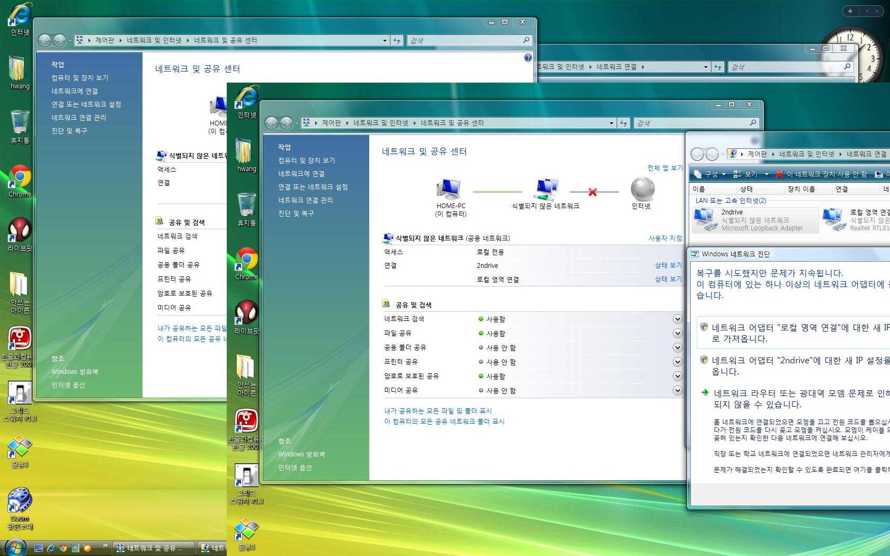Click the Back arrow in the Network Connections window
This screenshot has width=890, height=556.
tap(698, 154)
